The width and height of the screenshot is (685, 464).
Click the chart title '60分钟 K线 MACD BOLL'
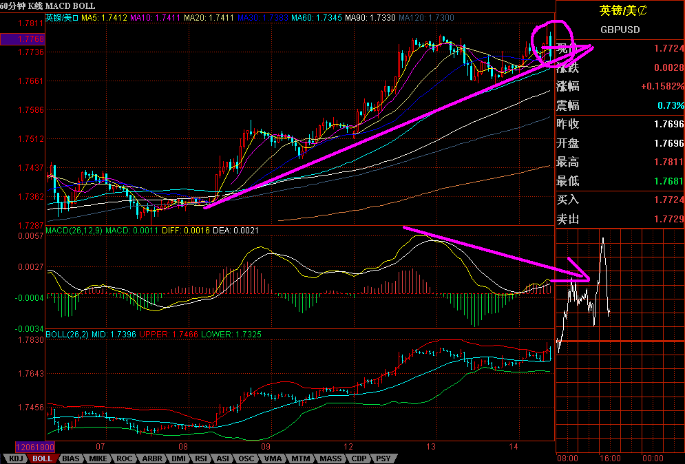pos(48,6)
